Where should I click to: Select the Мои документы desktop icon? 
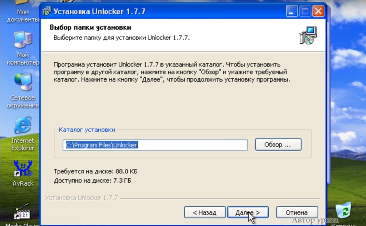pos(23,11)
